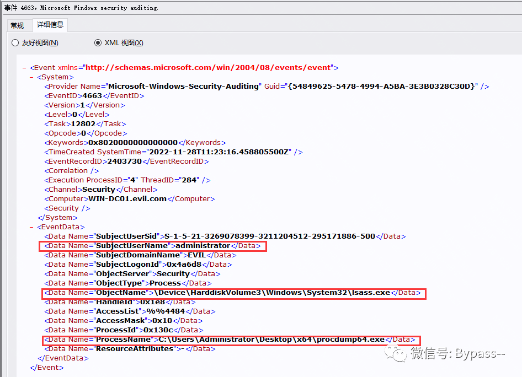Click the TimeCreated SystemTime line

[173, 152]
